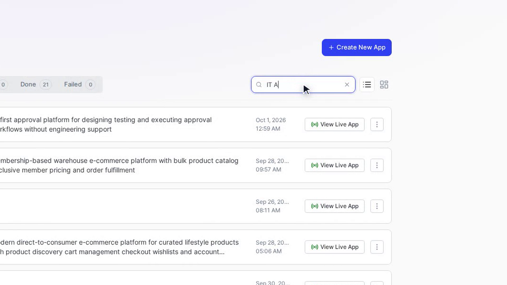Open more options for the warehouse e-commerce app
Screen dimensions: 507x285
(x=377, y=165)
